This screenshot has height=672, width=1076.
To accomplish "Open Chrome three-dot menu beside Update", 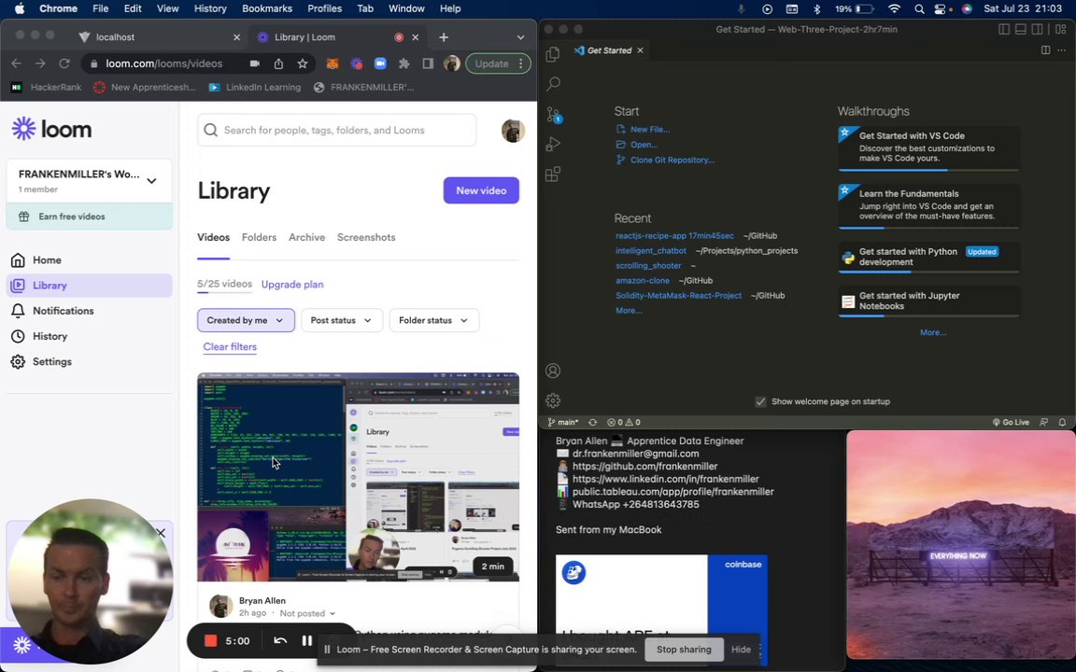I will (521, 63).
